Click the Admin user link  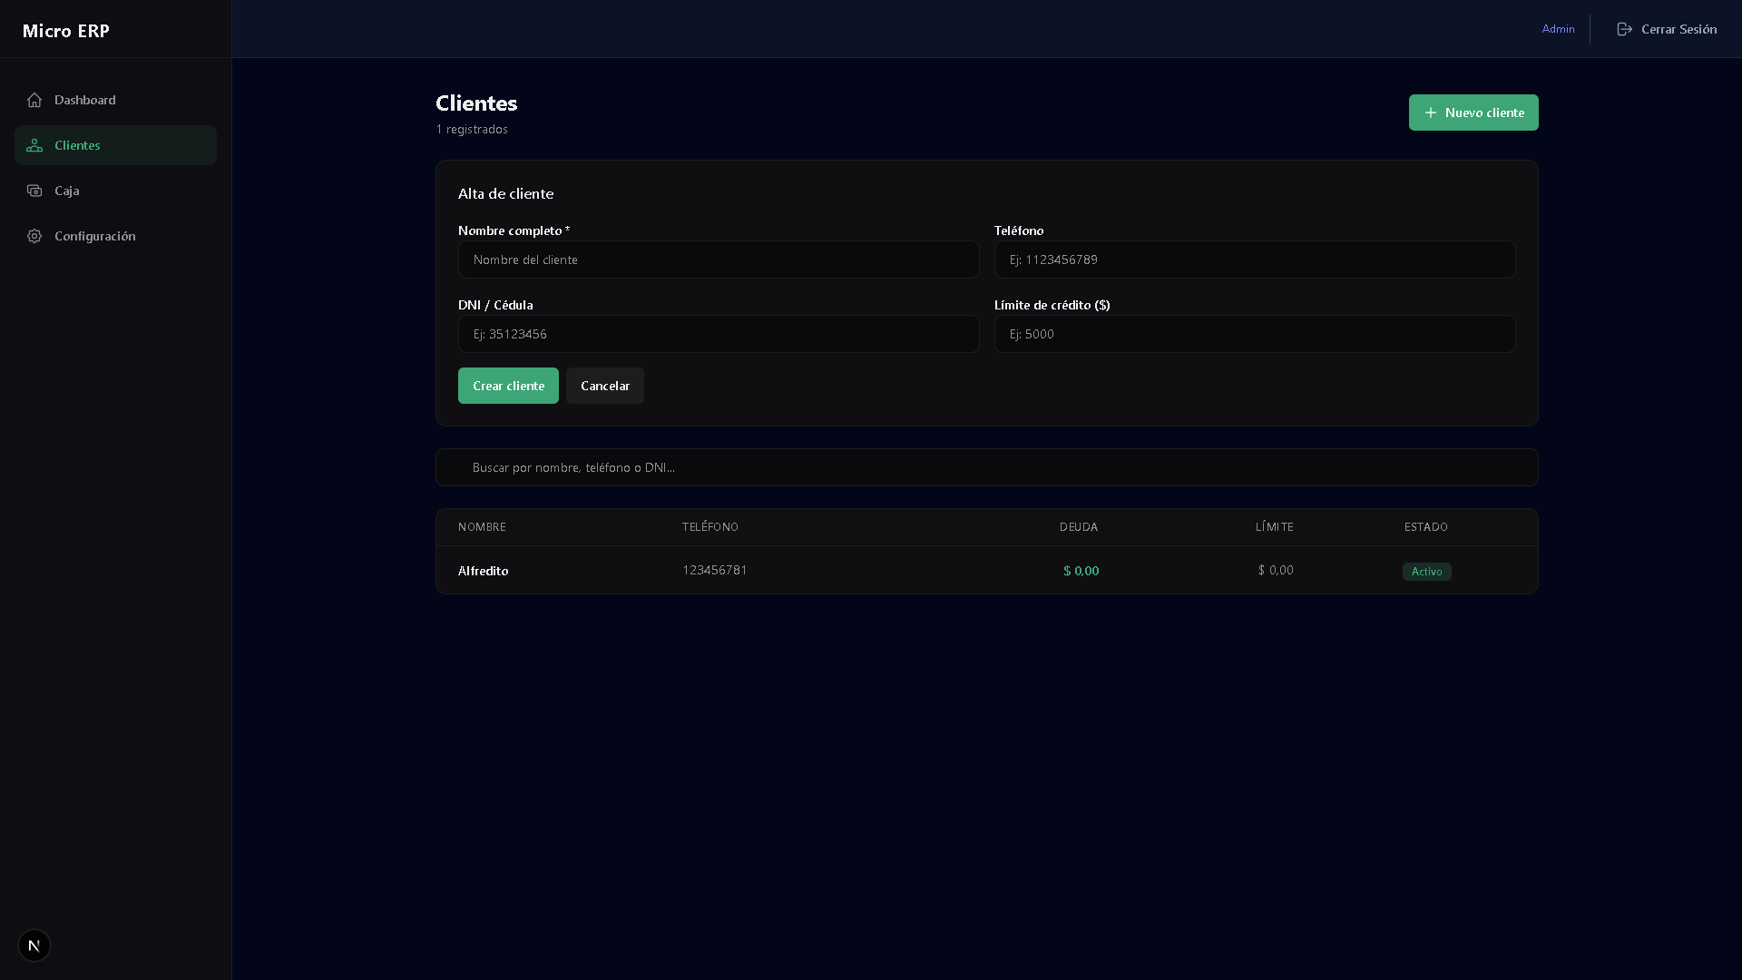[x=1558, y=29]
